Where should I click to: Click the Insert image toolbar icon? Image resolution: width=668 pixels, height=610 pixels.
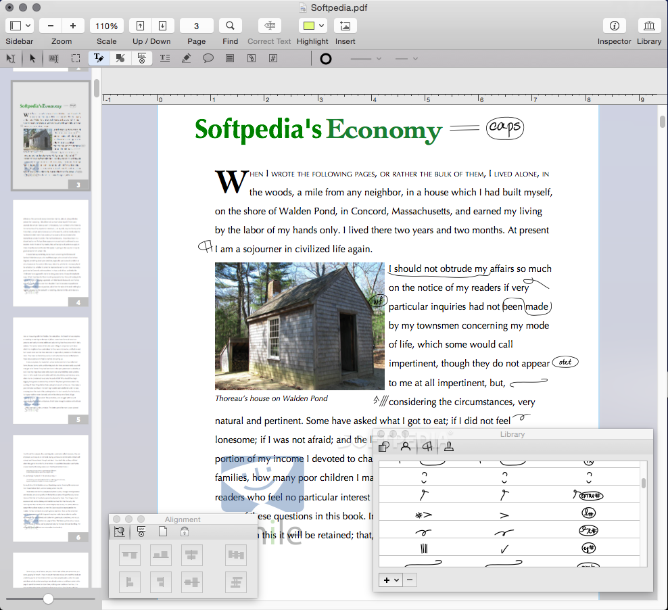[x=345, y=26]
